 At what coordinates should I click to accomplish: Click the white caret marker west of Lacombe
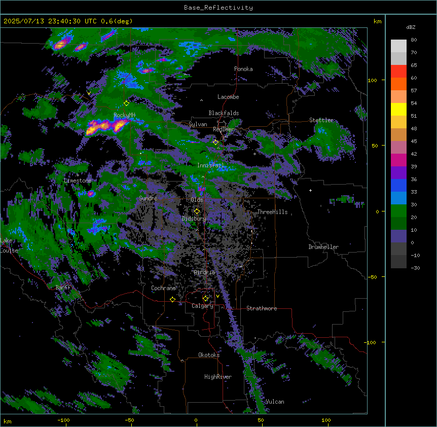click(x=201, y=100)
